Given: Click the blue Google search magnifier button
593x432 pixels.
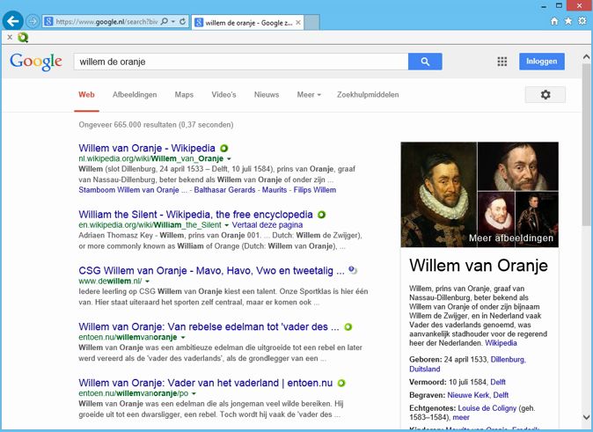Looking at the screenshot, I should [x=425, y=62].
